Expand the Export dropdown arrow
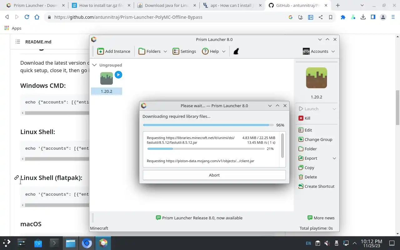Viewport: 400px width, 250px height. [334, 158]
